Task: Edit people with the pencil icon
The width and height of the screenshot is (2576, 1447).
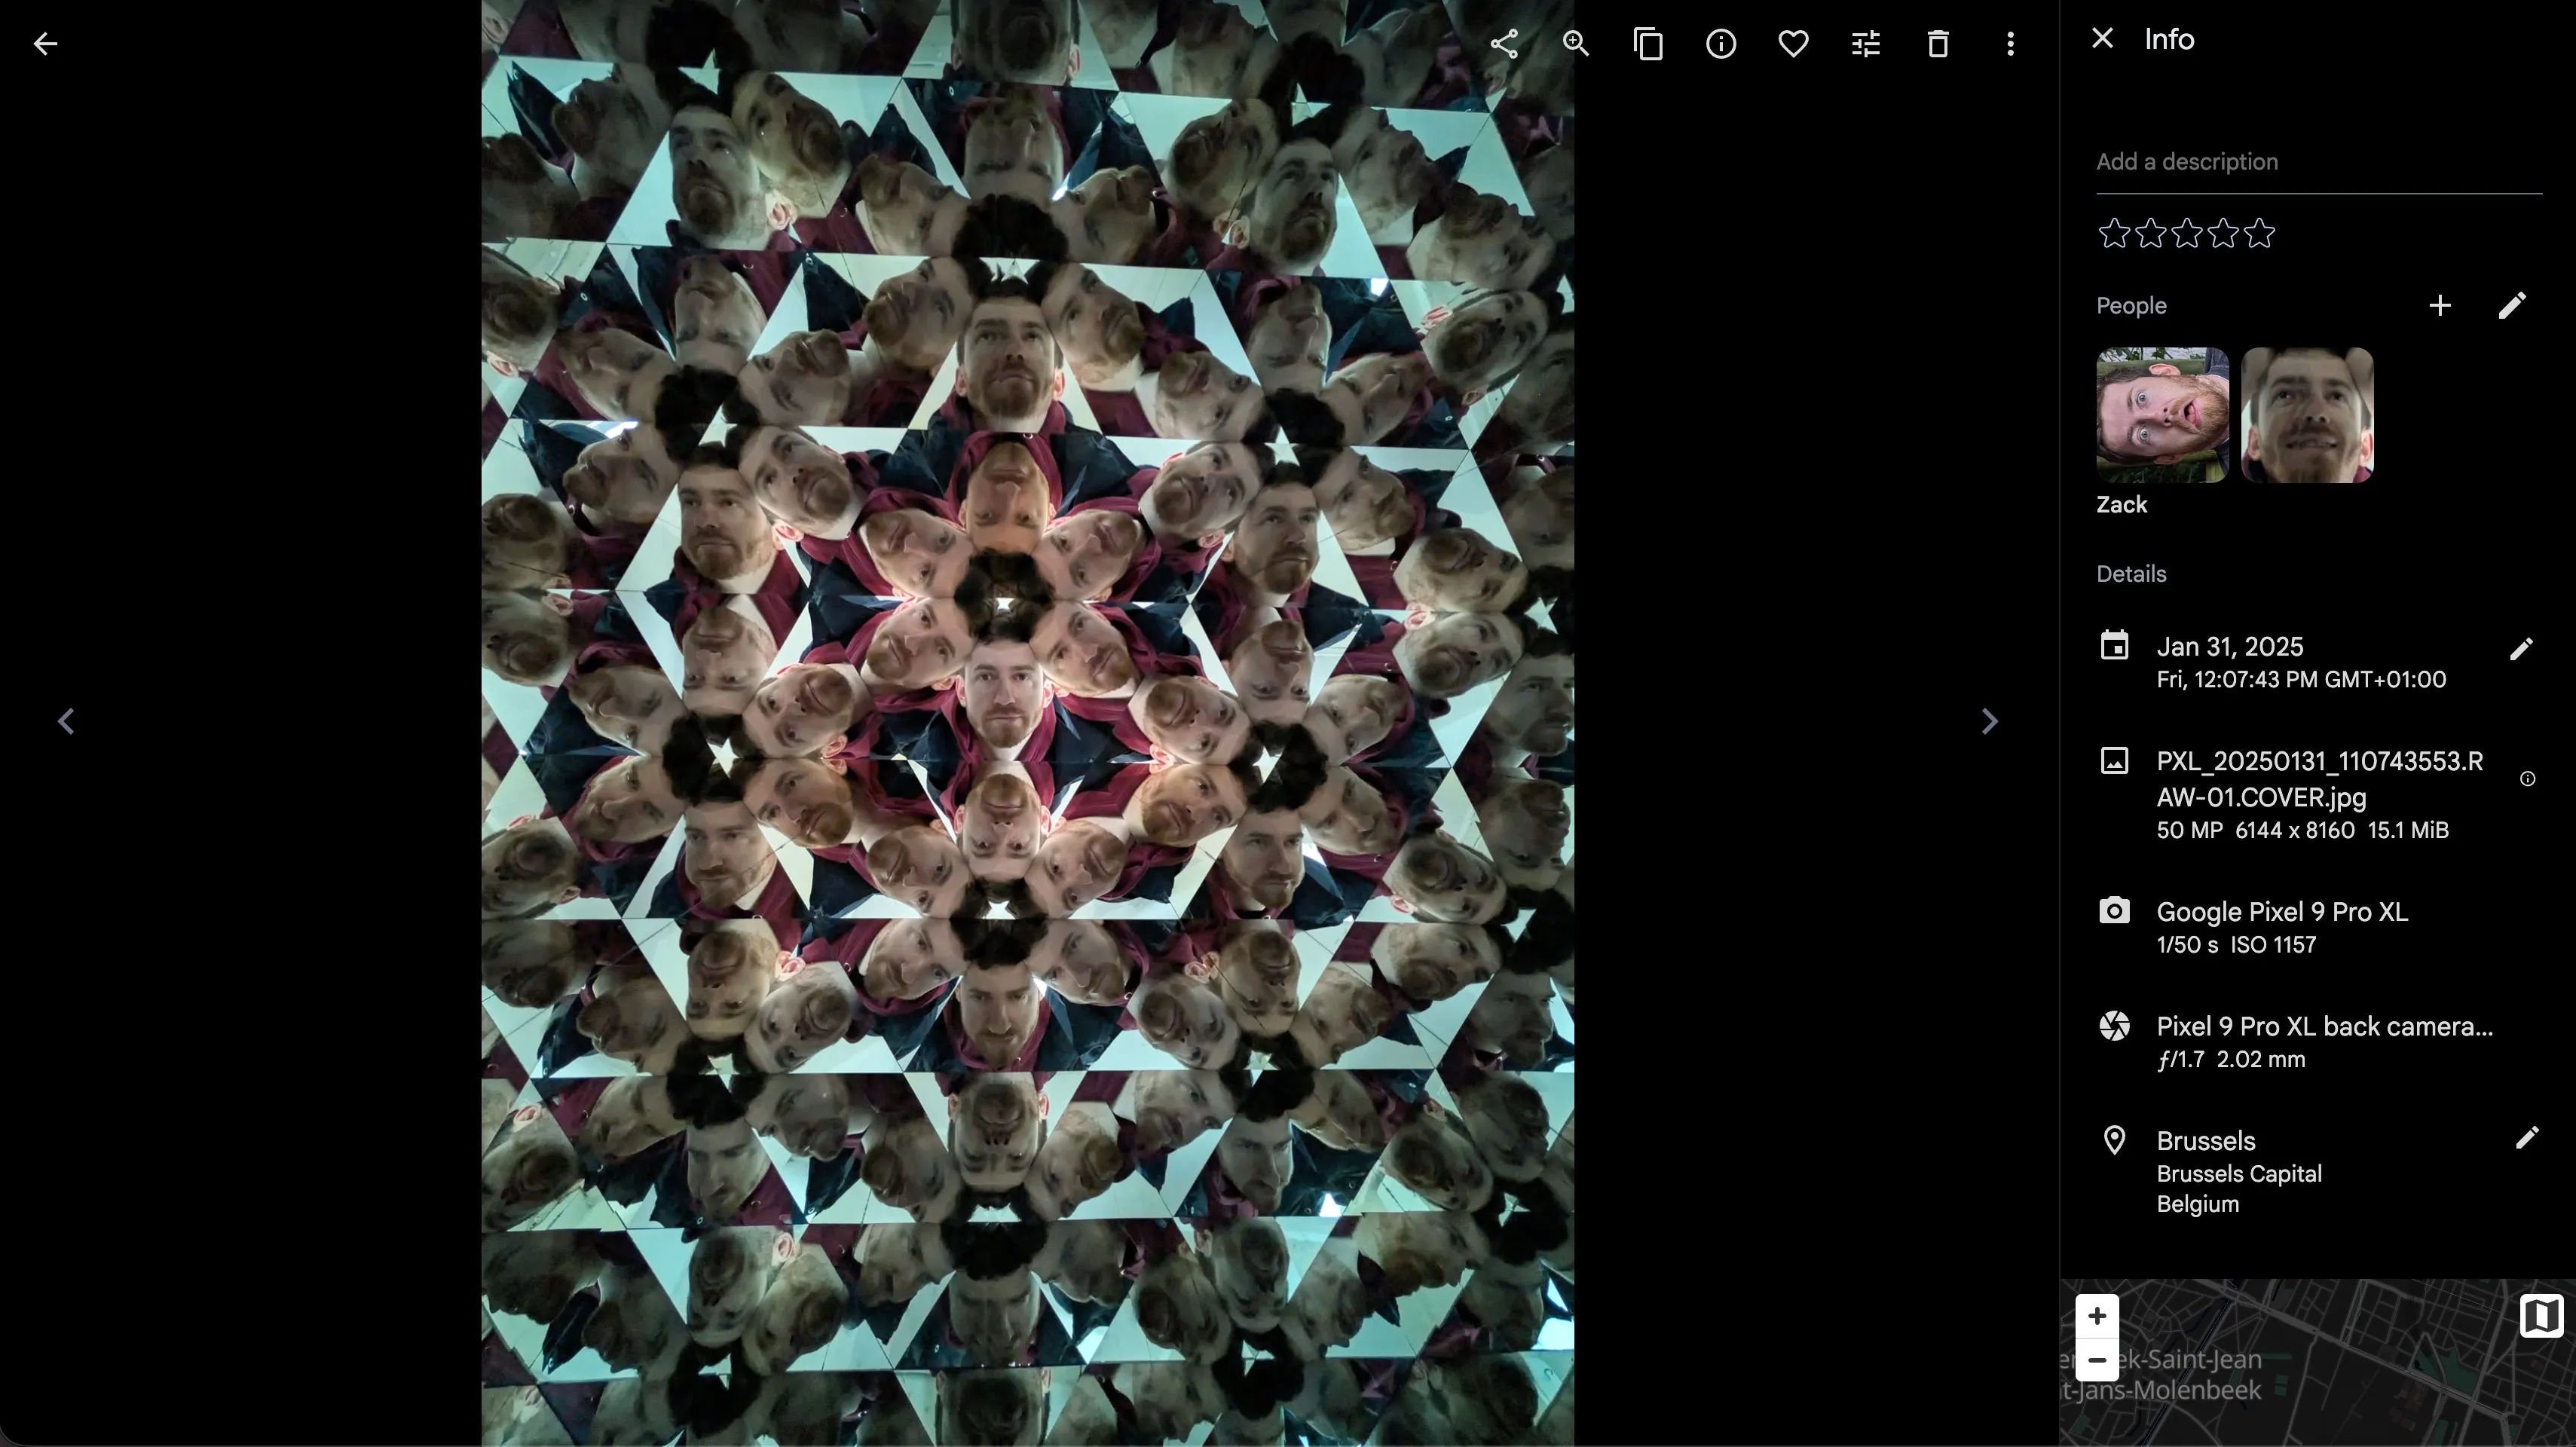Action: point(2512,306)
